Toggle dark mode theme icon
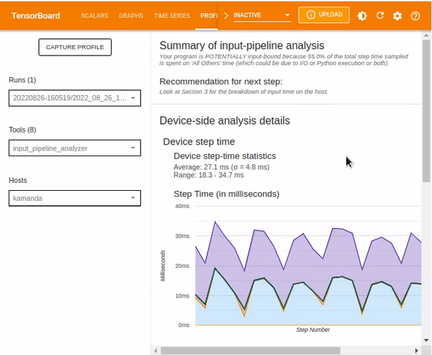432x355 pixels. click(362, 16)
